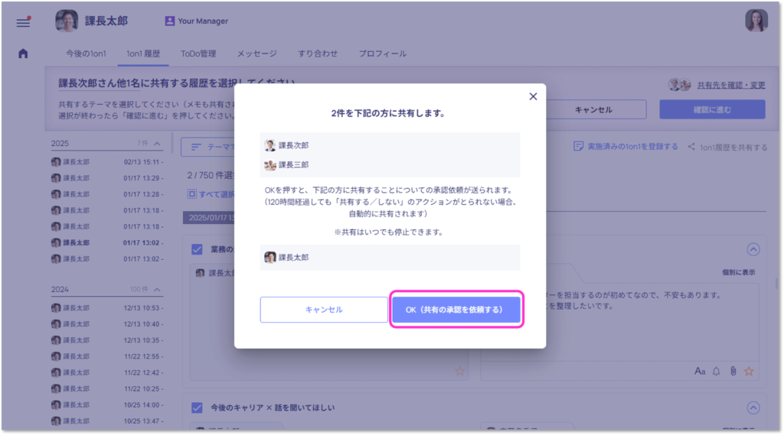Click the register icon beside 実施済みの1on1を登録する
Screen dimensions: 784x435
(x=579, y=146)
